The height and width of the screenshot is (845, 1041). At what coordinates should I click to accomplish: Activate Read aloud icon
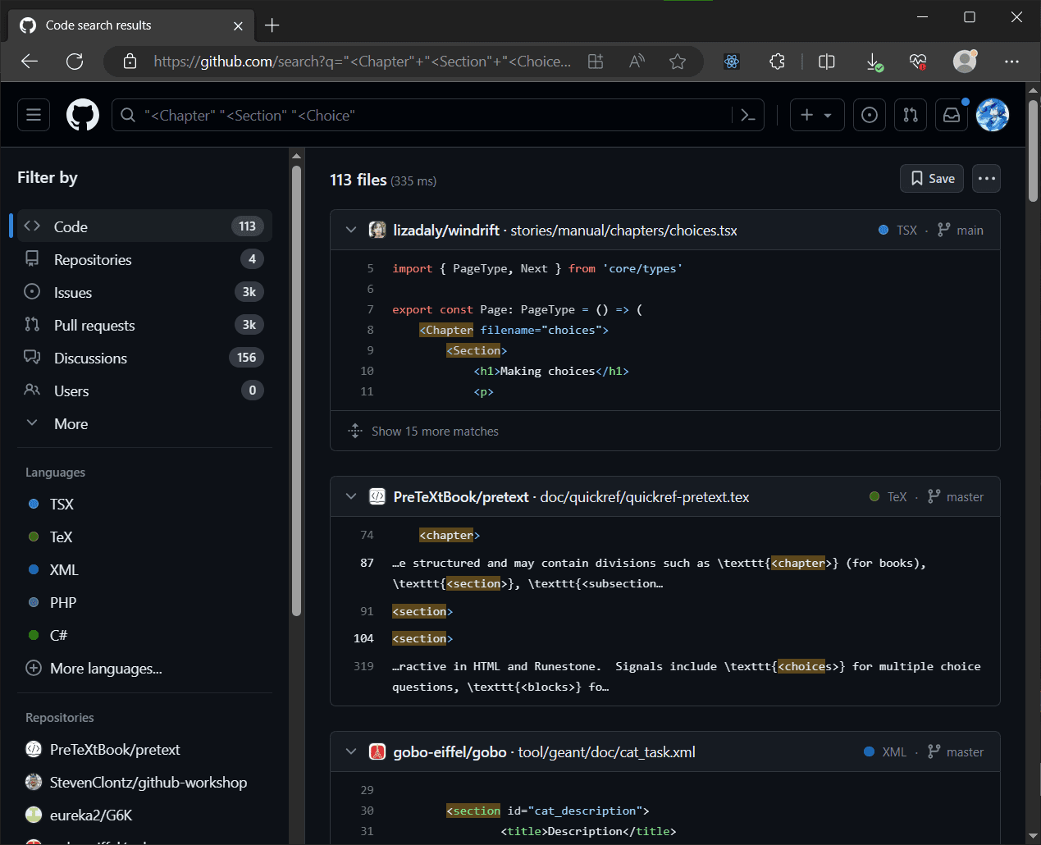[637, 62]
